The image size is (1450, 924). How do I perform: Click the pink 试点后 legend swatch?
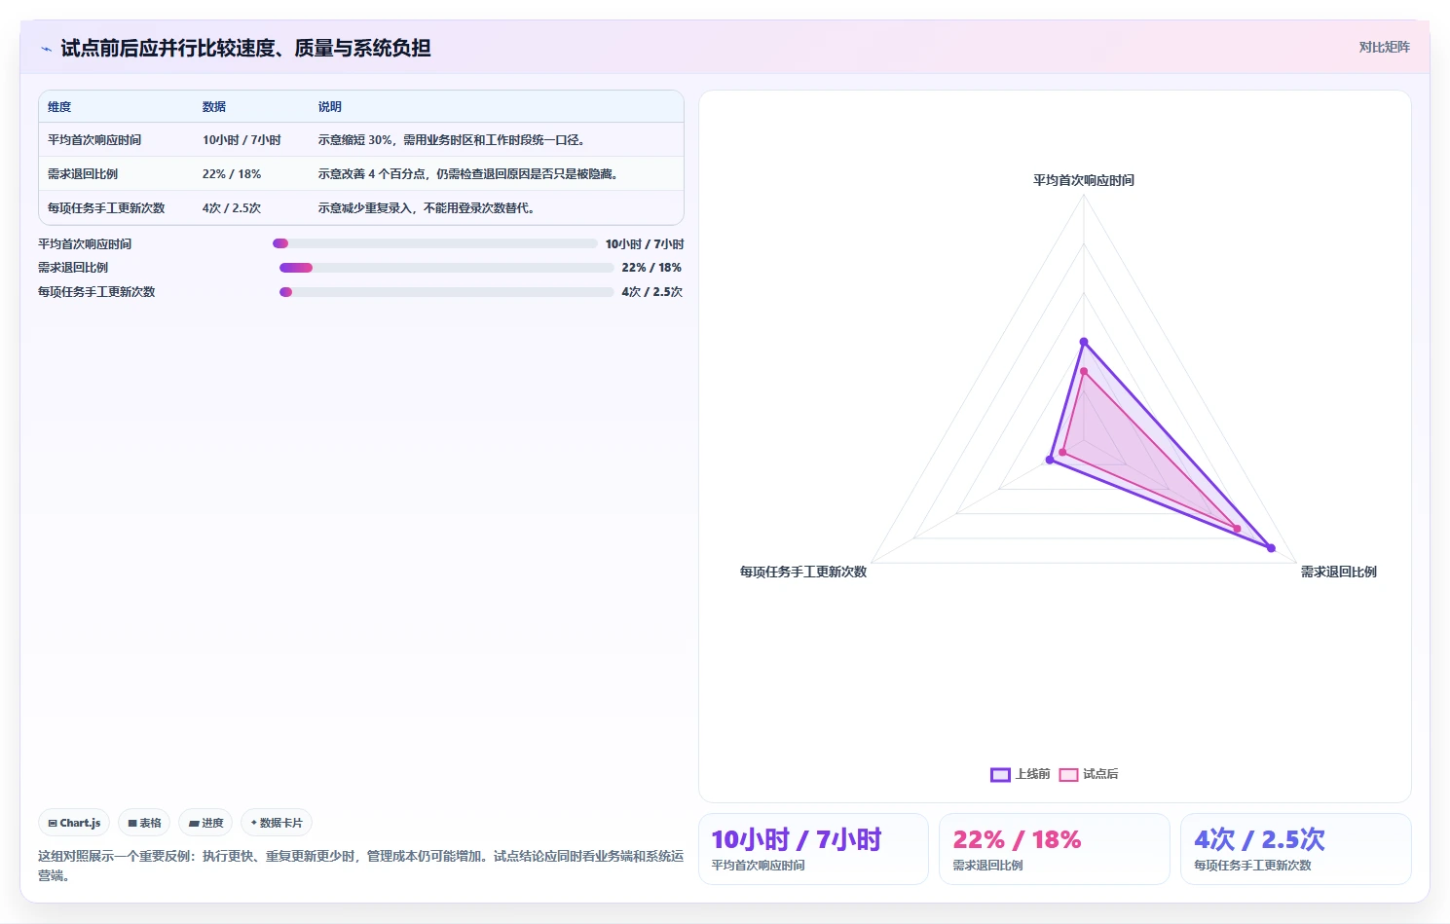[x=1068, y=775]
